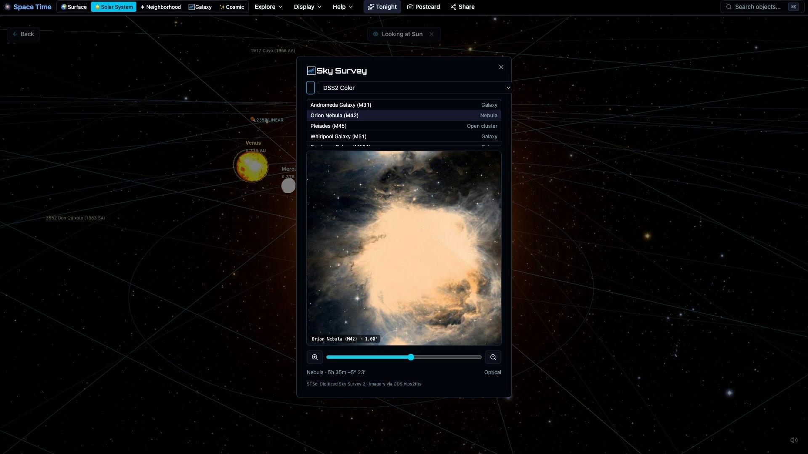This screenshot has width=808, height=454.
Task: Go Back using the arrow button
Action: click(23, 34)
